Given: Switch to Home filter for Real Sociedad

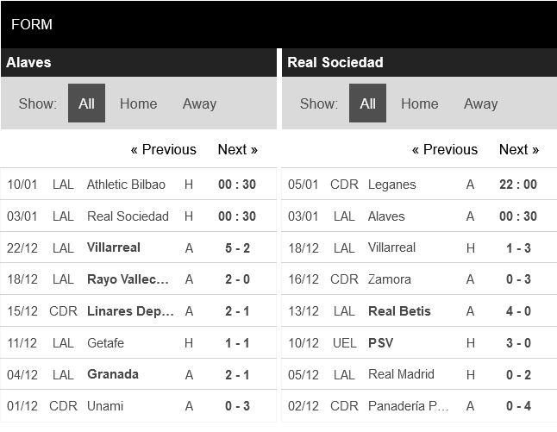Looking at the screenshot, I should 419,103.
